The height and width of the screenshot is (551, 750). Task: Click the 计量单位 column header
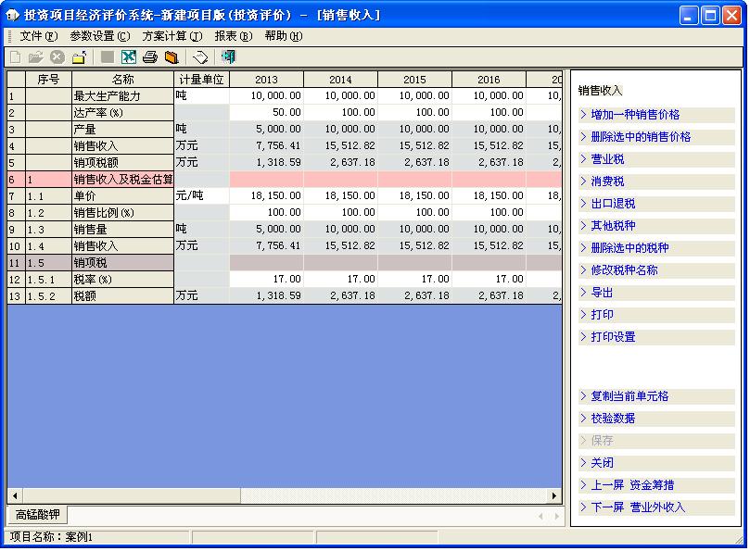(x=201, y=80)
